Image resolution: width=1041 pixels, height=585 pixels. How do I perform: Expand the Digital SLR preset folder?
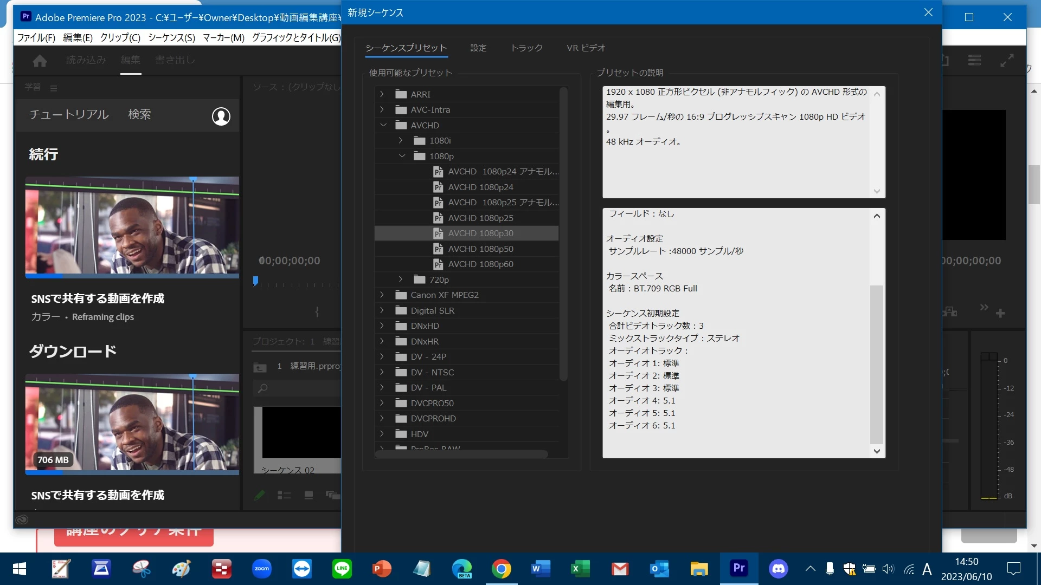382,310
